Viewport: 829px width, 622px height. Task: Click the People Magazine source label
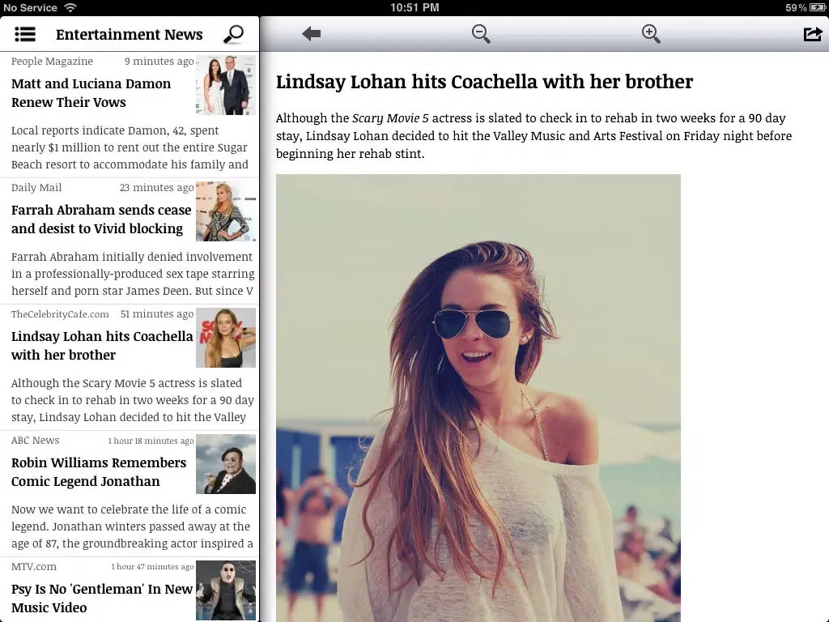coord(52,62)
